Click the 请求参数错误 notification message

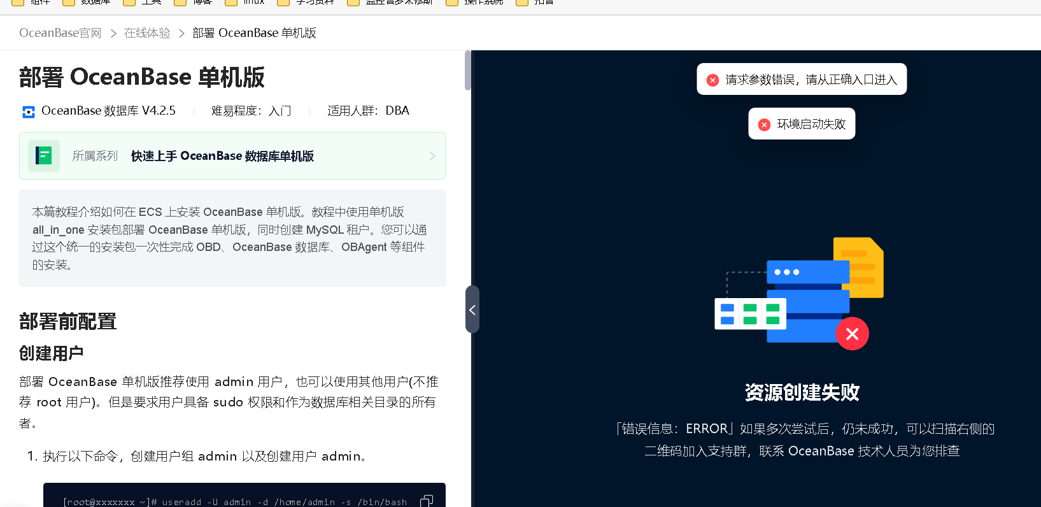point(811,80)
